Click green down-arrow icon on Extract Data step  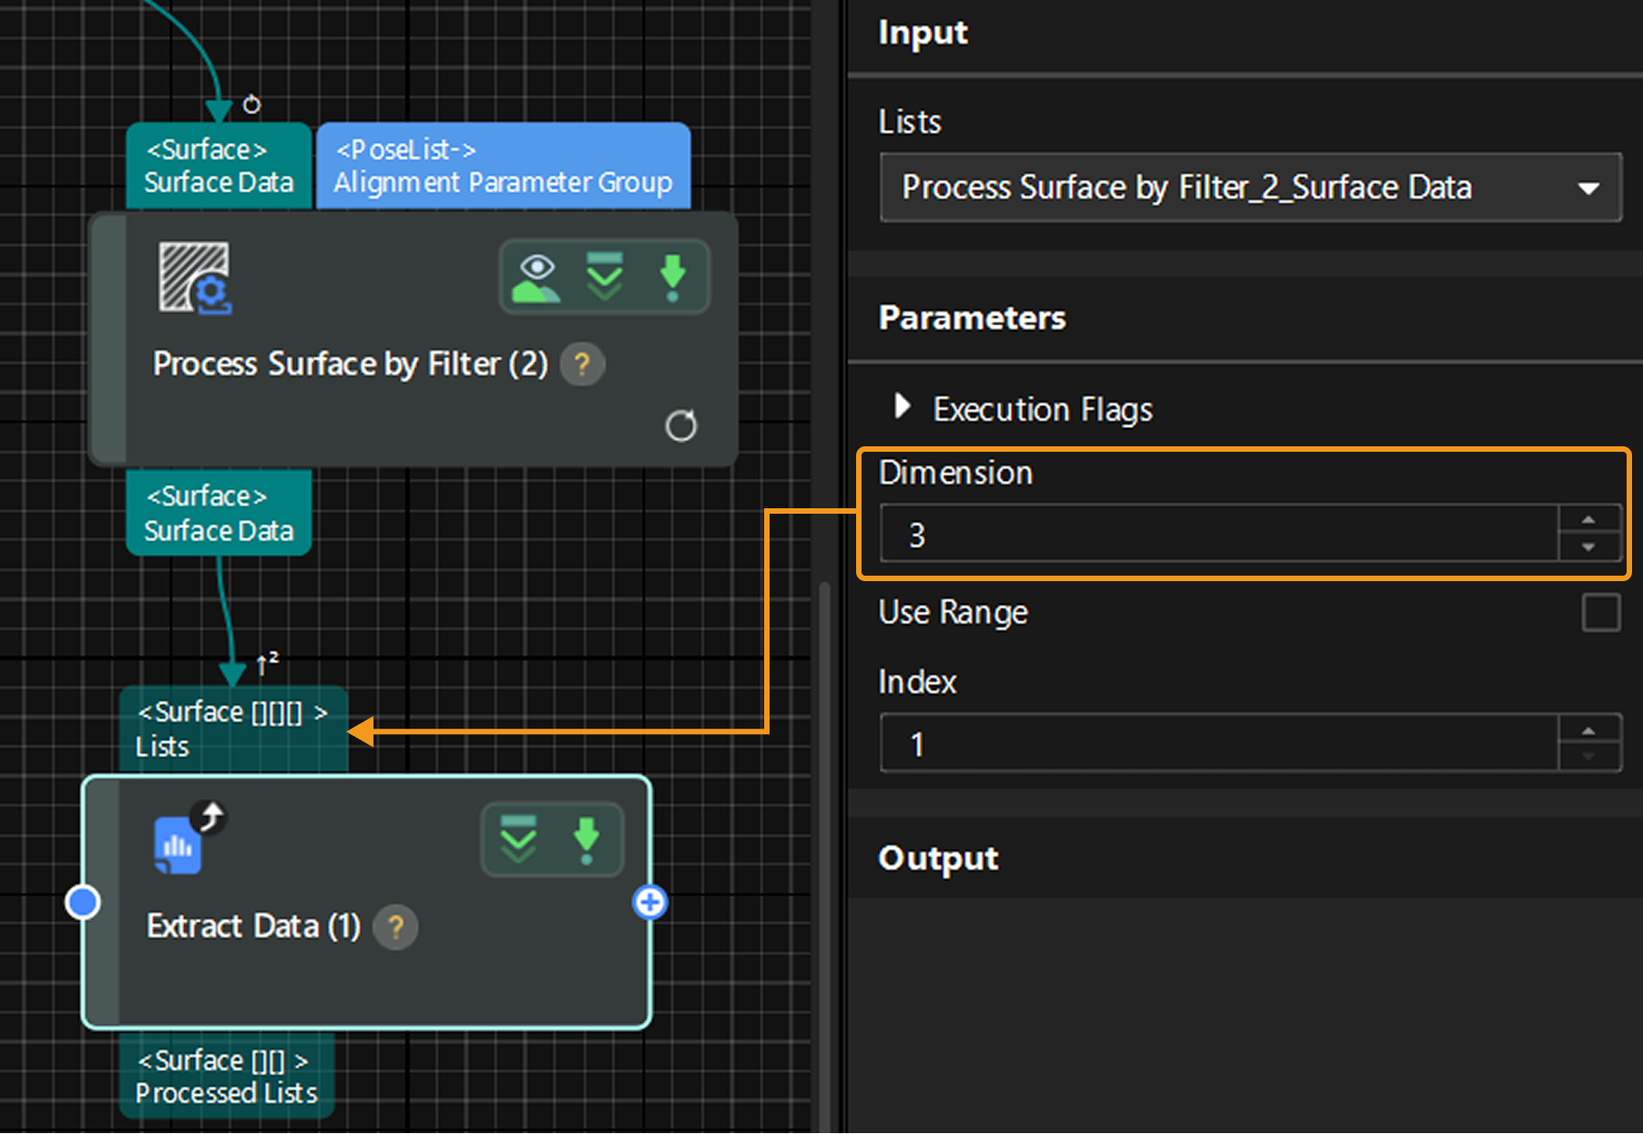587,839
